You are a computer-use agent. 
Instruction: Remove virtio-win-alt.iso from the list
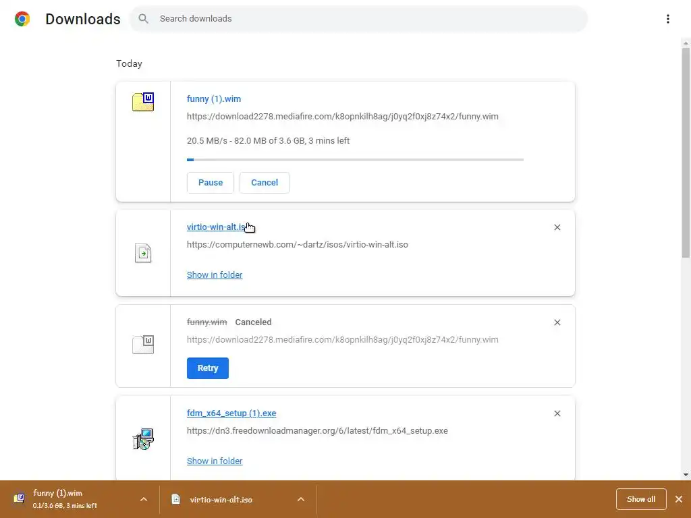pos(557,227)
